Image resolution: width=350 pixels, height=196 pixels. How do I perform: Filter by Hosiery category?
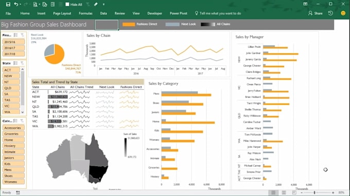point(13,146)
